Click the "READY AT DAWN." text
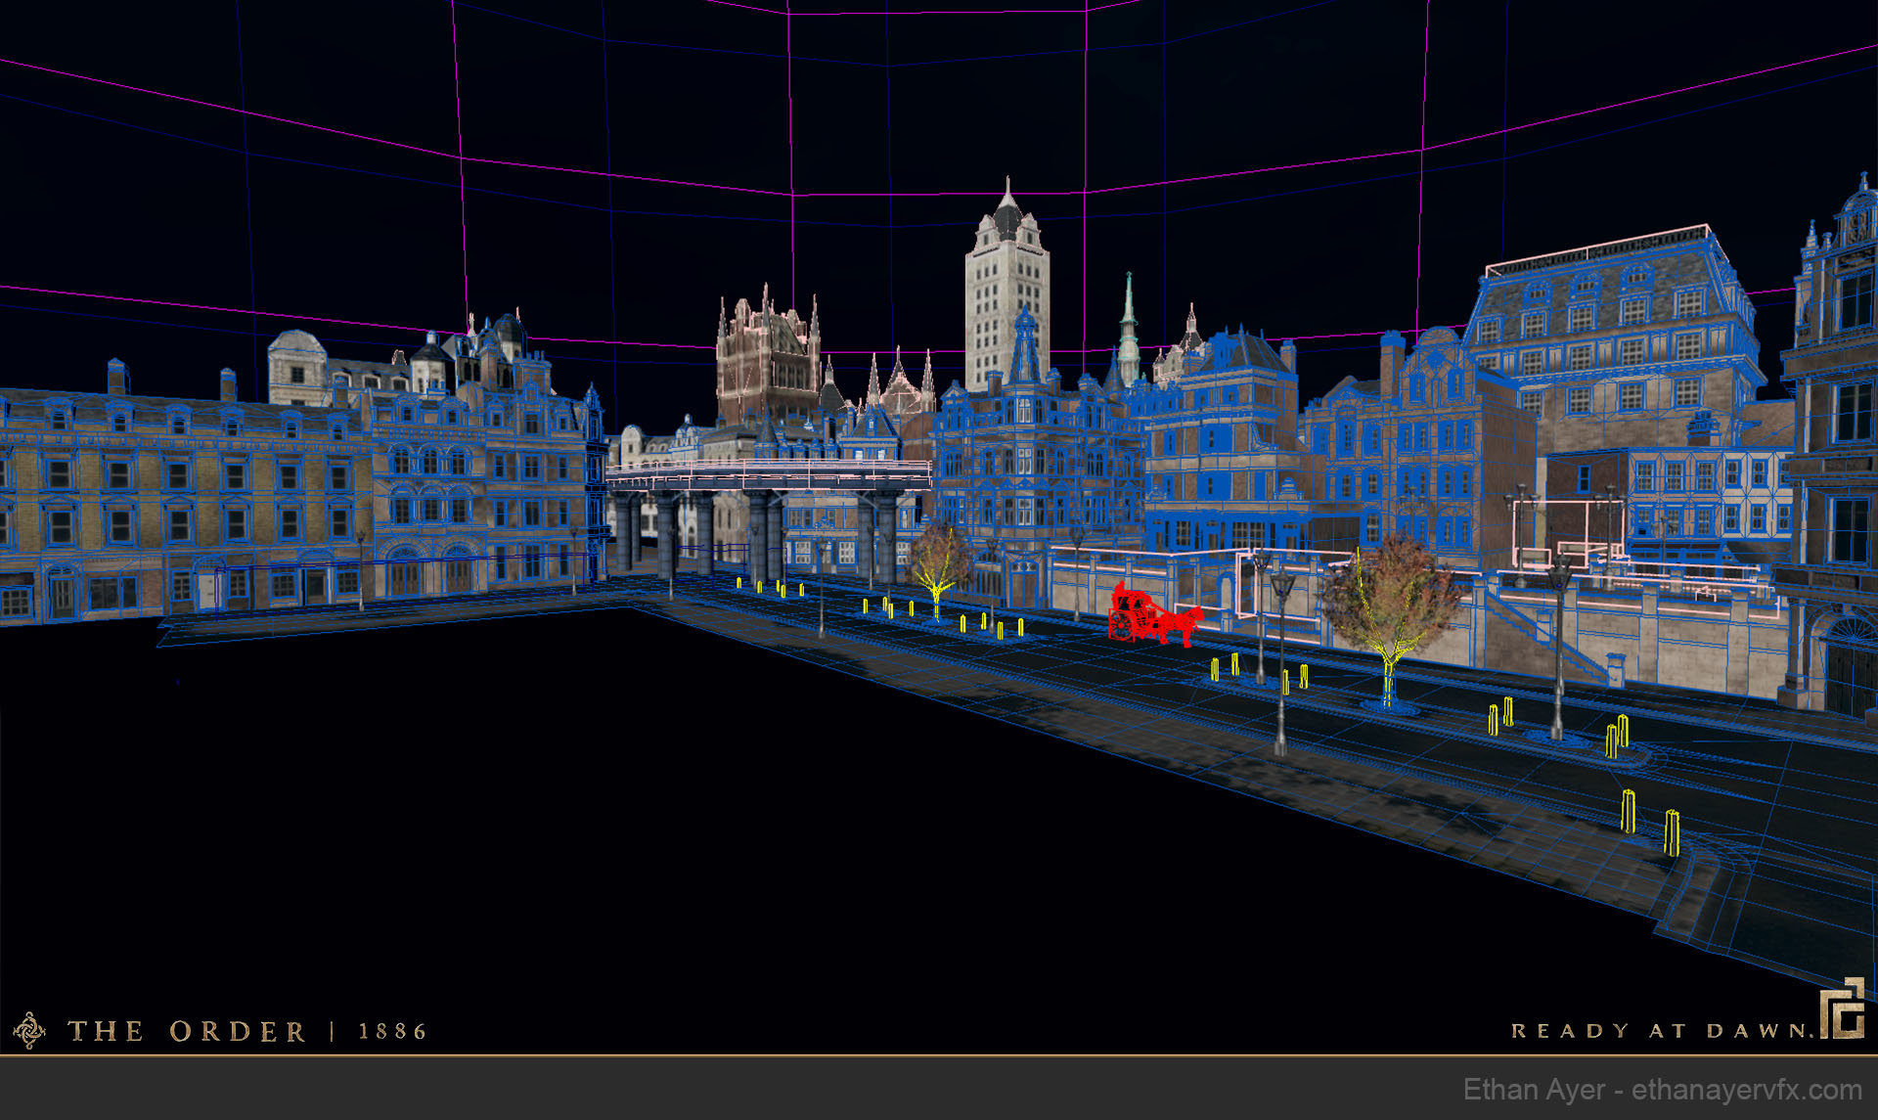This screenshot has height=1120, width=1878. click(x=1661, y=1031)
